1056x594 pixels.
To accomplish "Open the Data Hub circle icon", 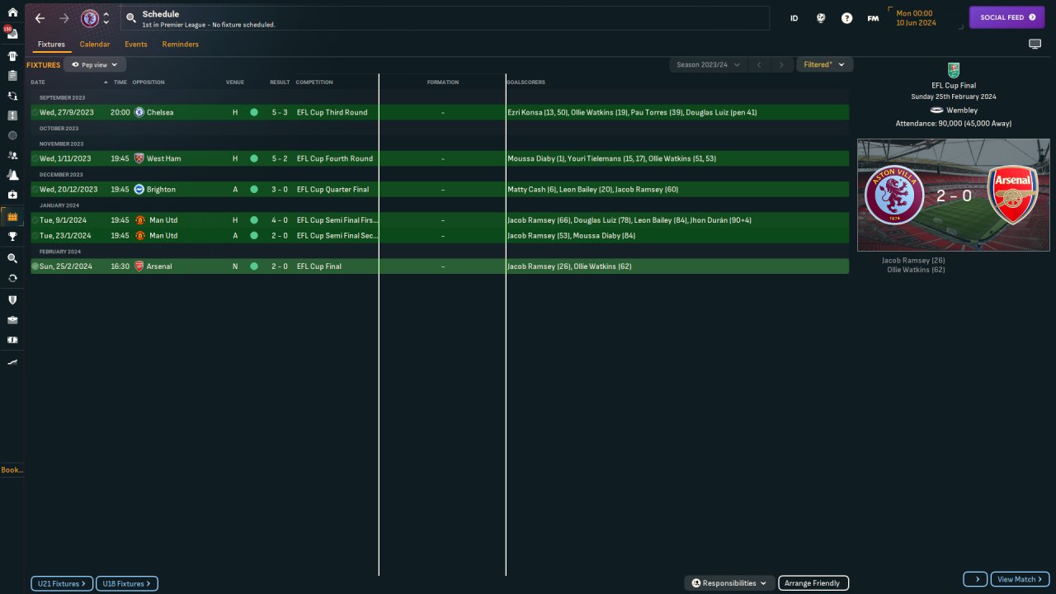I will coord(12,135).
